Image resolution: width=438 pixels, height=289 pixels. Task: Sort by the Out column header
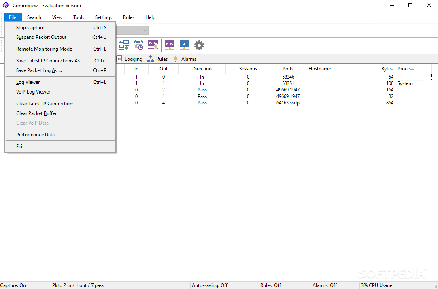point(164,69)
